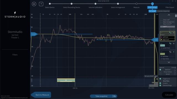
Task: Click the Measure step circle
Action: point(136,4)
